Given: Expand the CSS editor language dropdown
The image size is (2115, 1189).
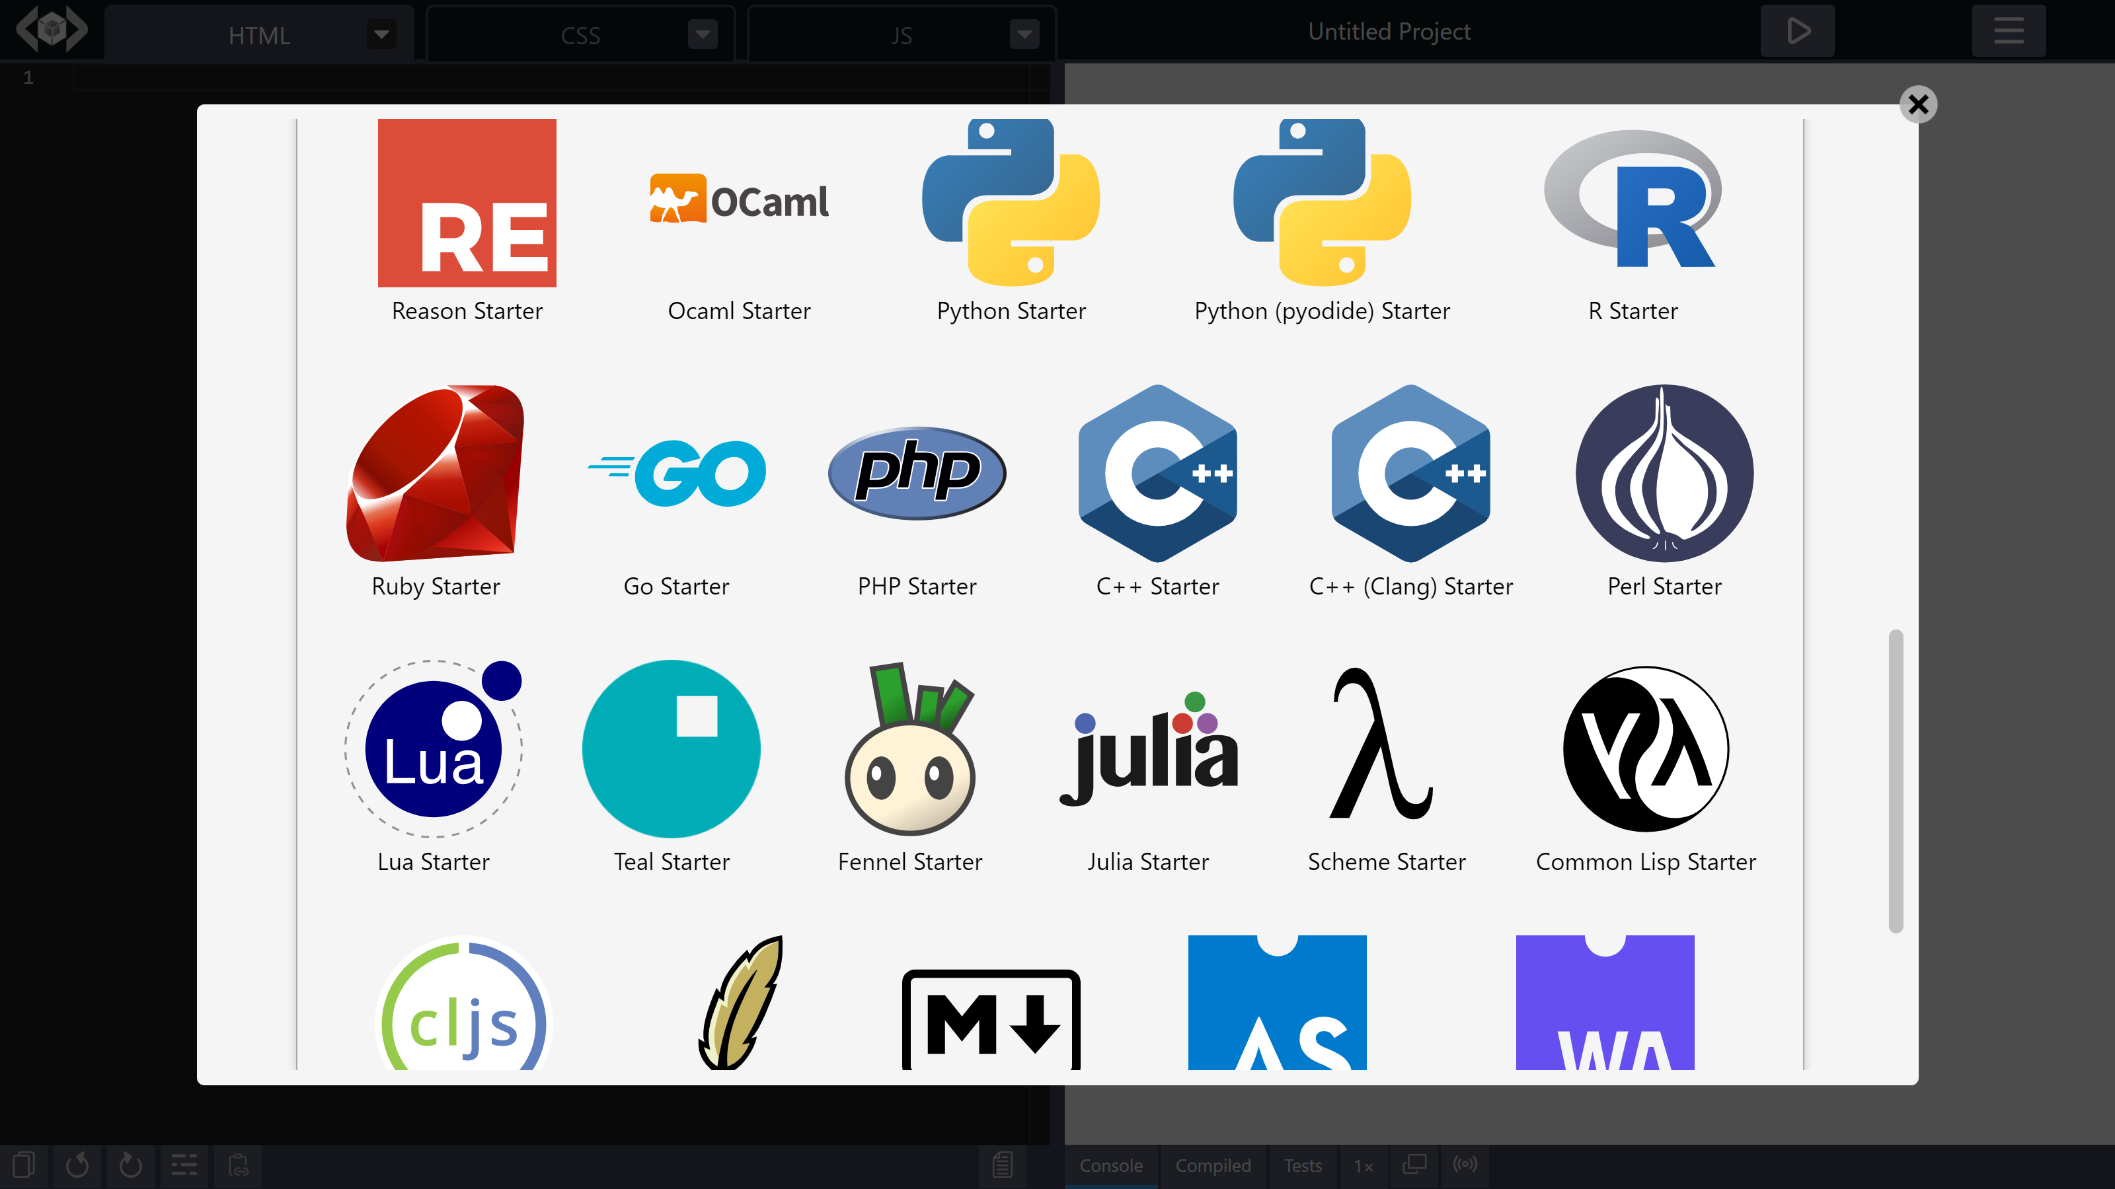Looking at the screenshot, I should [702, 34].
